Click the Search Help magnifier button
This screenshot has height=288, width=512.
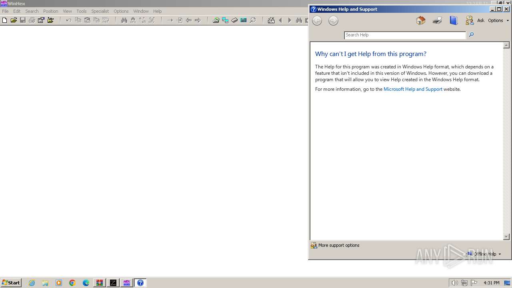[471, 35]
